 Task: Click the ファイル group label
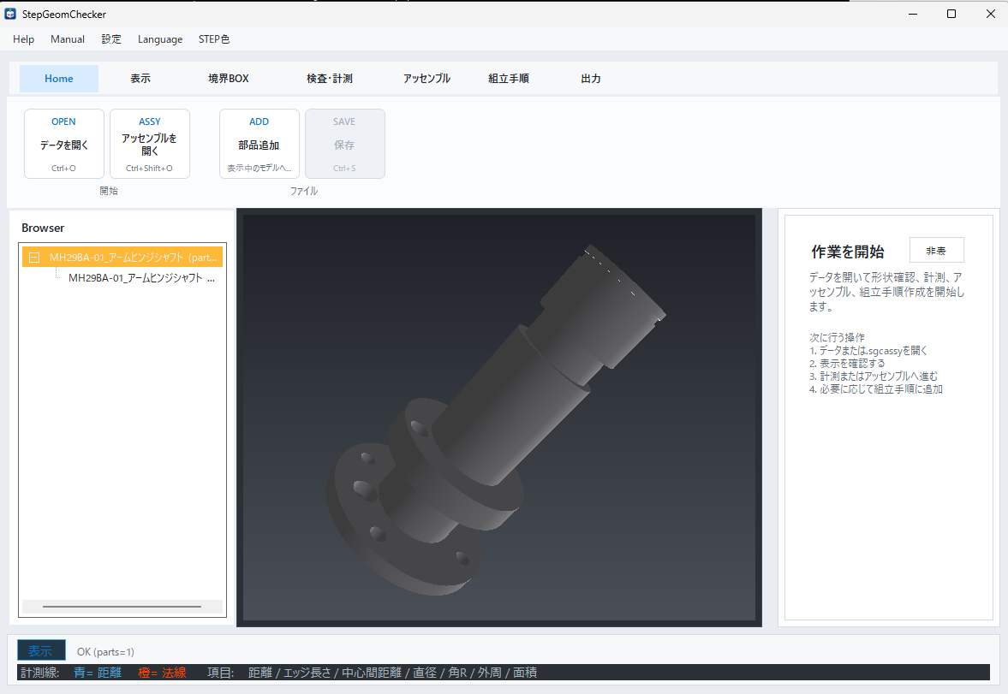click(303, 191)
